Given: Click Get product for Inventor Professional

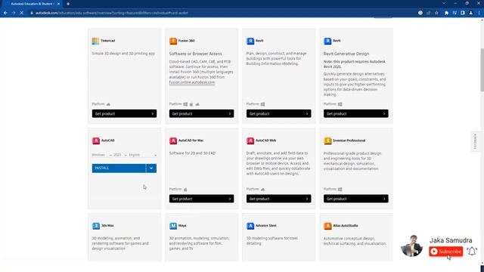Looking at the screenshot, I should tap(356, 199).
